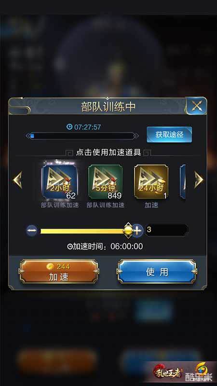Select the partially visible fourth speedup item
The width and height of the screenshot is (217, 386).
click(183, 182)
